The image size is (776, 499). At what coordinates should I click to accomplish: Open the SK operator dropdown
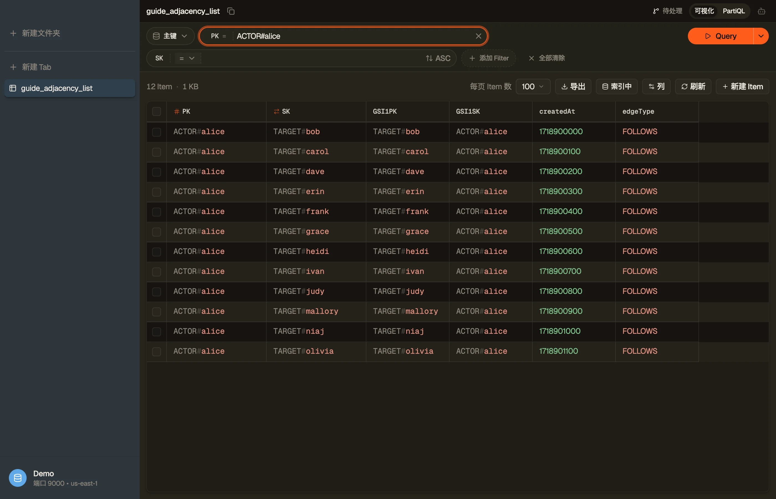[x=187, y=58]
